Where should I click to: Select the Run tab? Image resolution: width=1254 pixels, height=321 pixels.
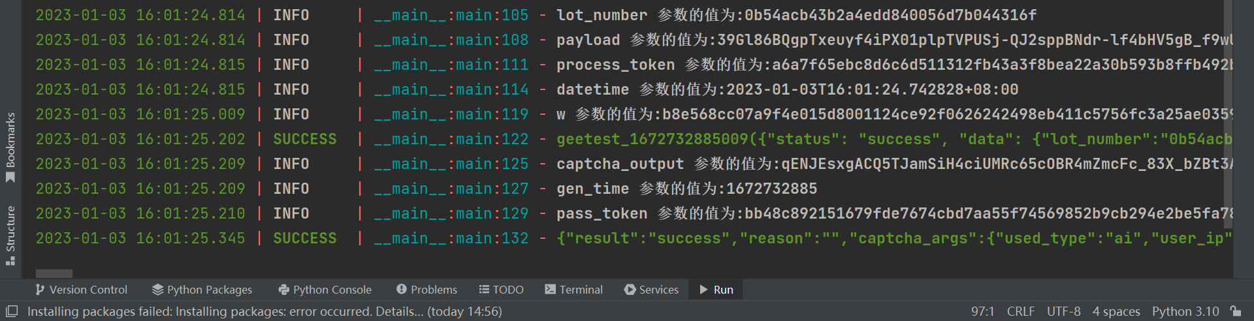716,290
